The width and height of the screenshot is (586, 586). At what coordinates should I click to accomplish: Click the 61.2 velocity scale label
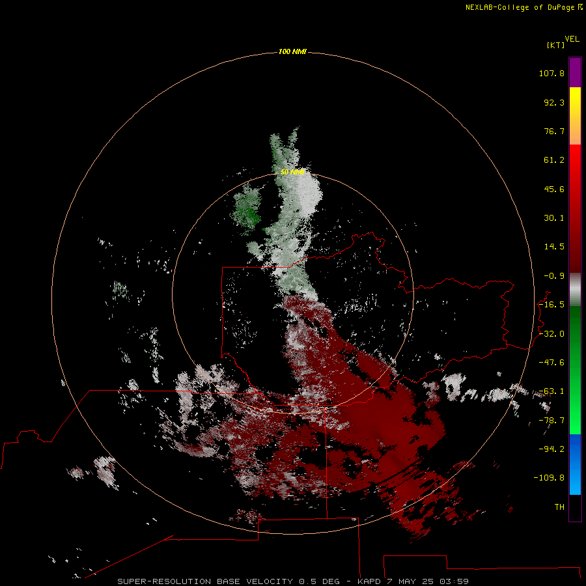pos(554,160)
